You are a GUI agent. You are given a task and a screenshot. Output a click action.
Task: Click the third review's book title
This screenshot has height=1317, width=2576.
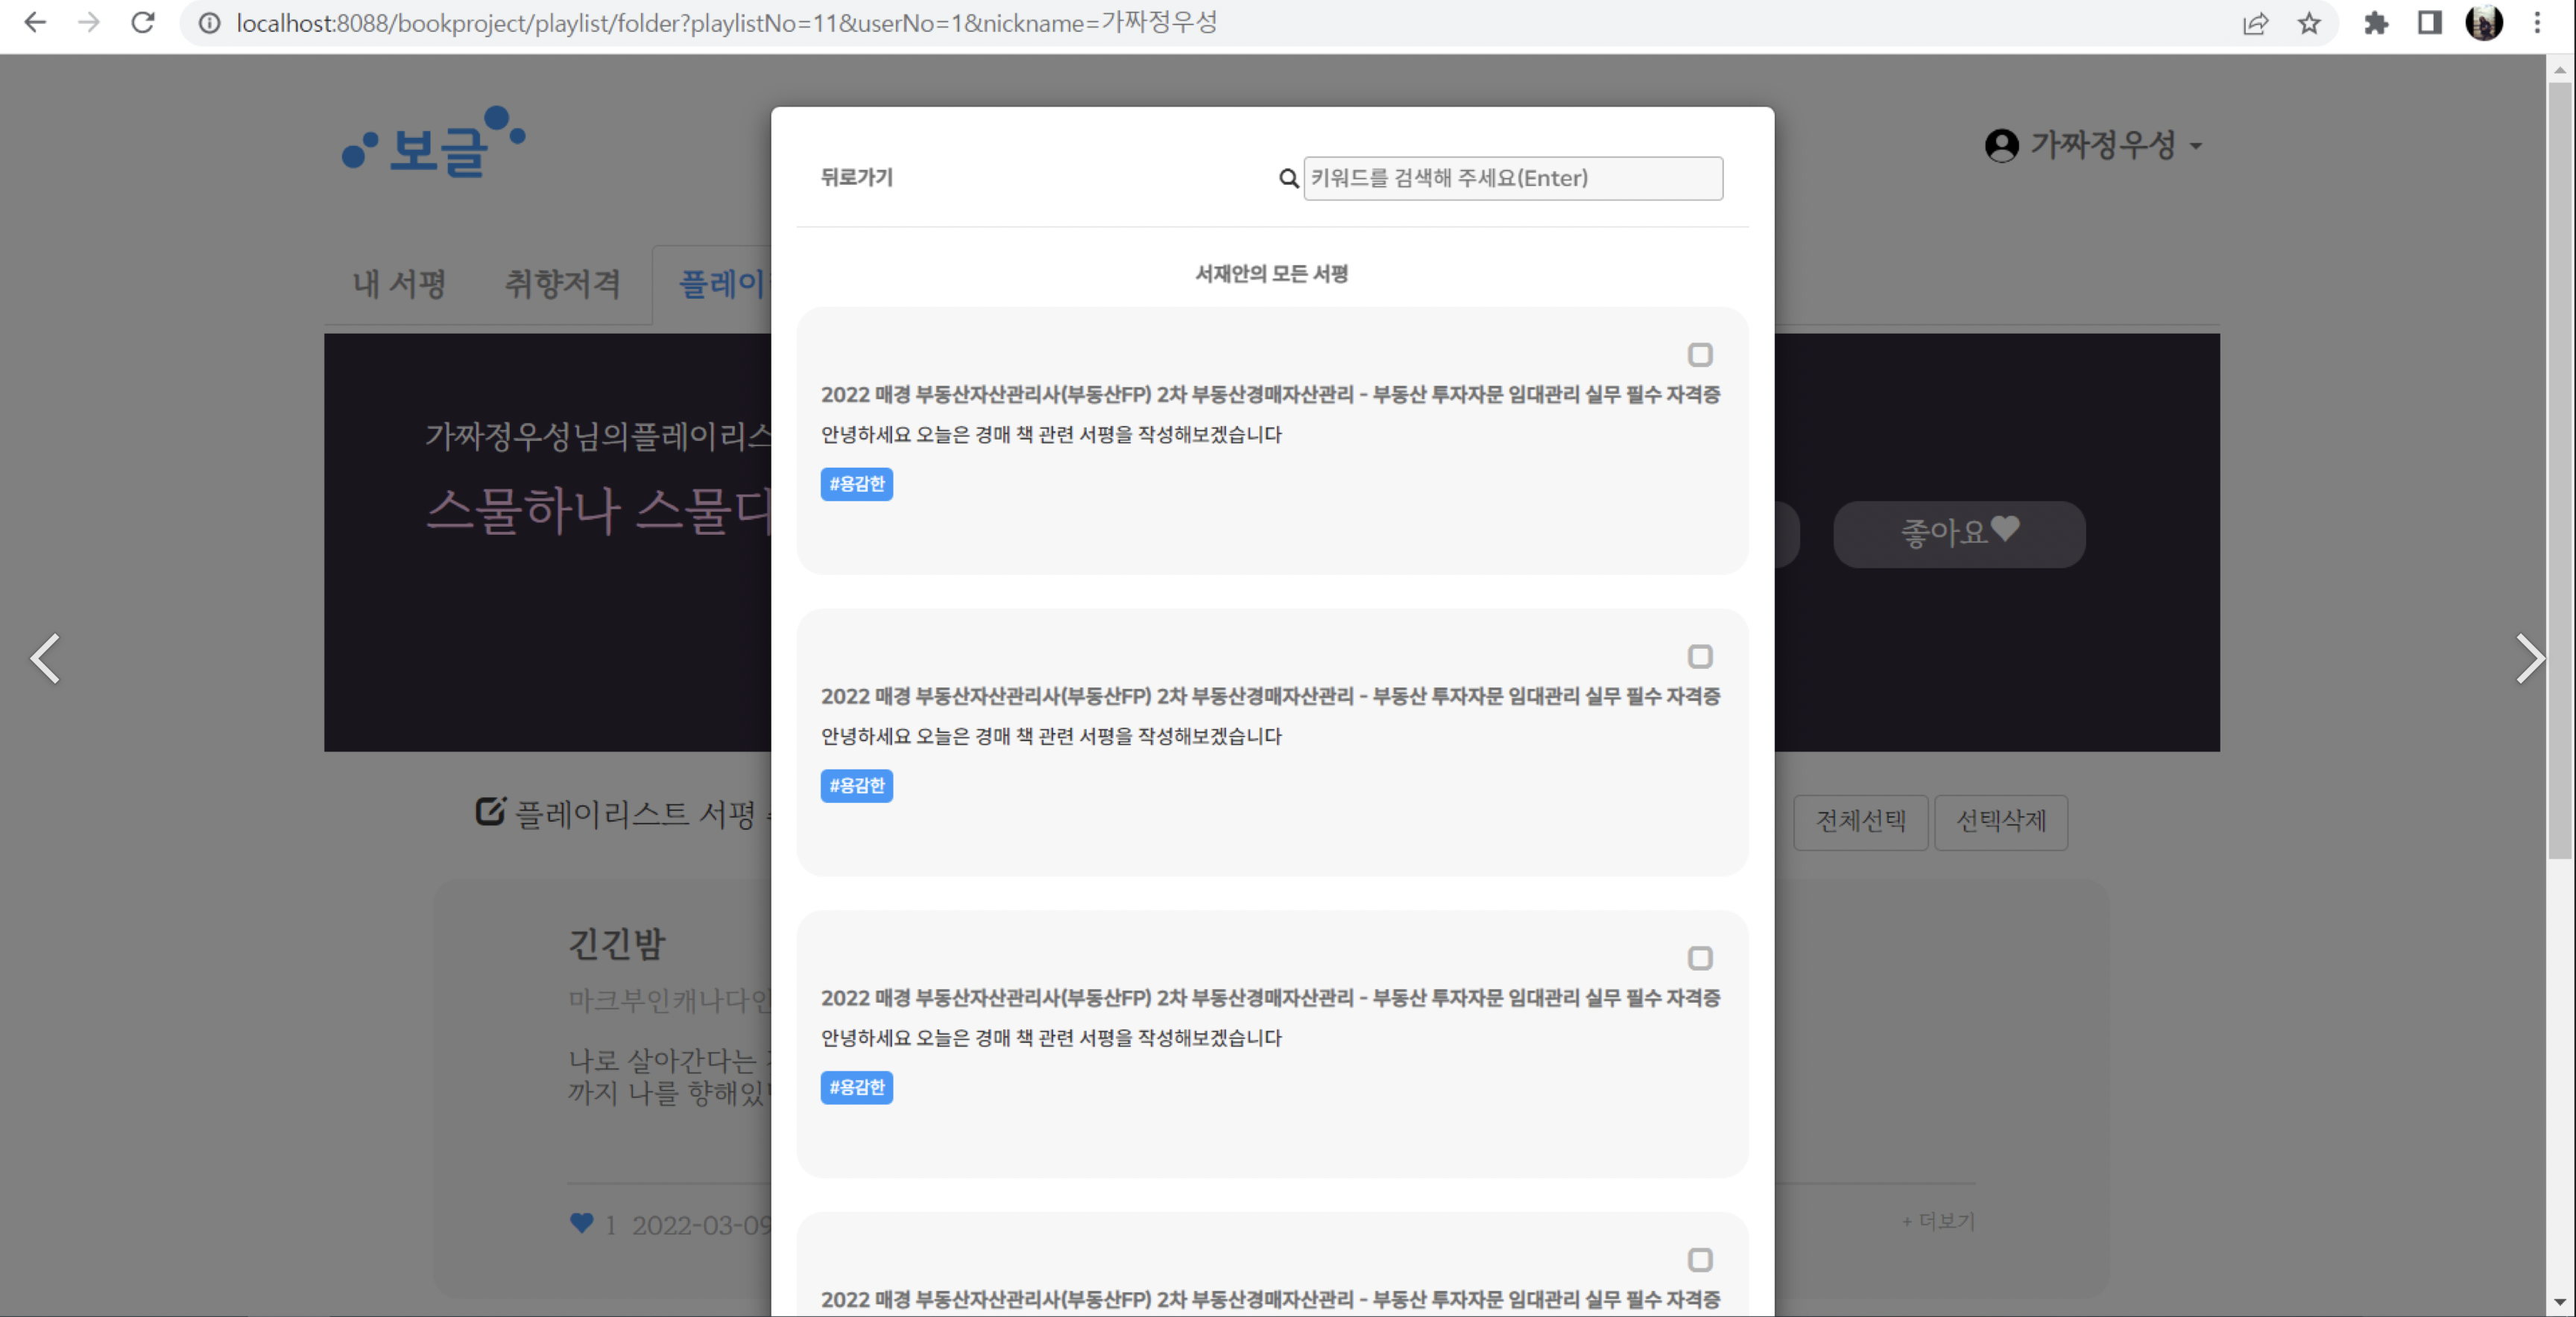point(1270,998)
